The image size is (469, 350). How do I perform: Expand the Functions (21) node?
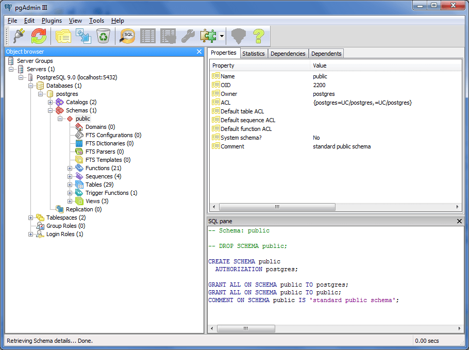point(70,168)
